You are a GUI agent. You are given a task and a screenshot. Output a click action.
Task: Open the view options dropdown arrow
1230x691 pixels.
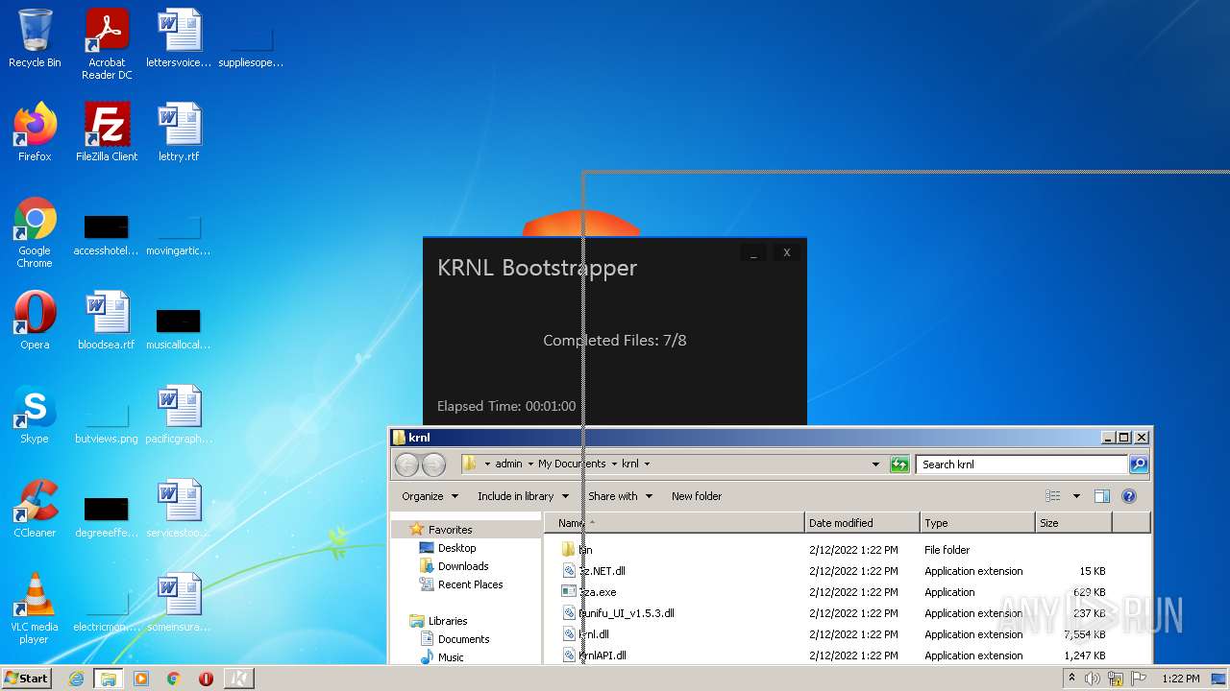tap(1076, 496)
